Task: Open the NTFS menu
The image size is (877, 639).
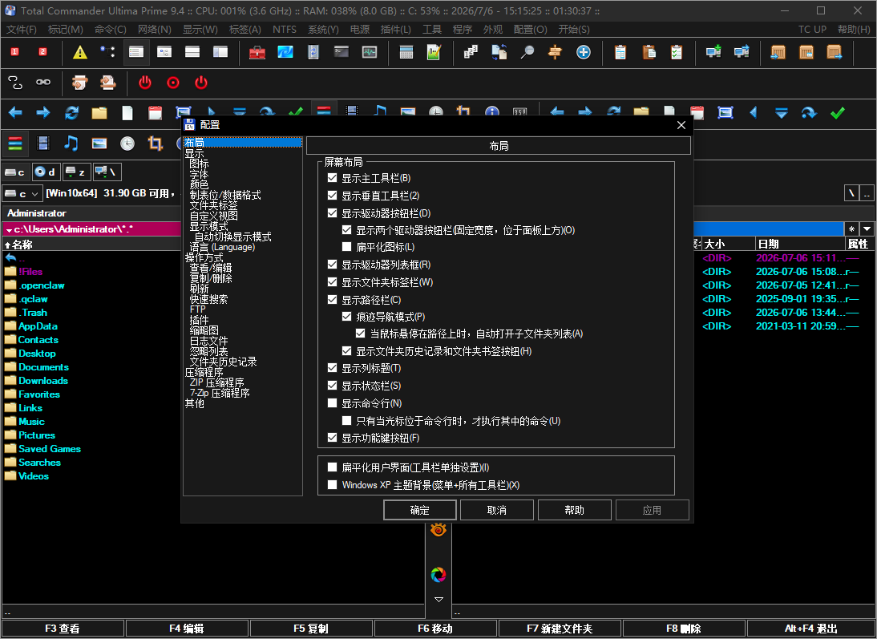Action: click(285, 29)
